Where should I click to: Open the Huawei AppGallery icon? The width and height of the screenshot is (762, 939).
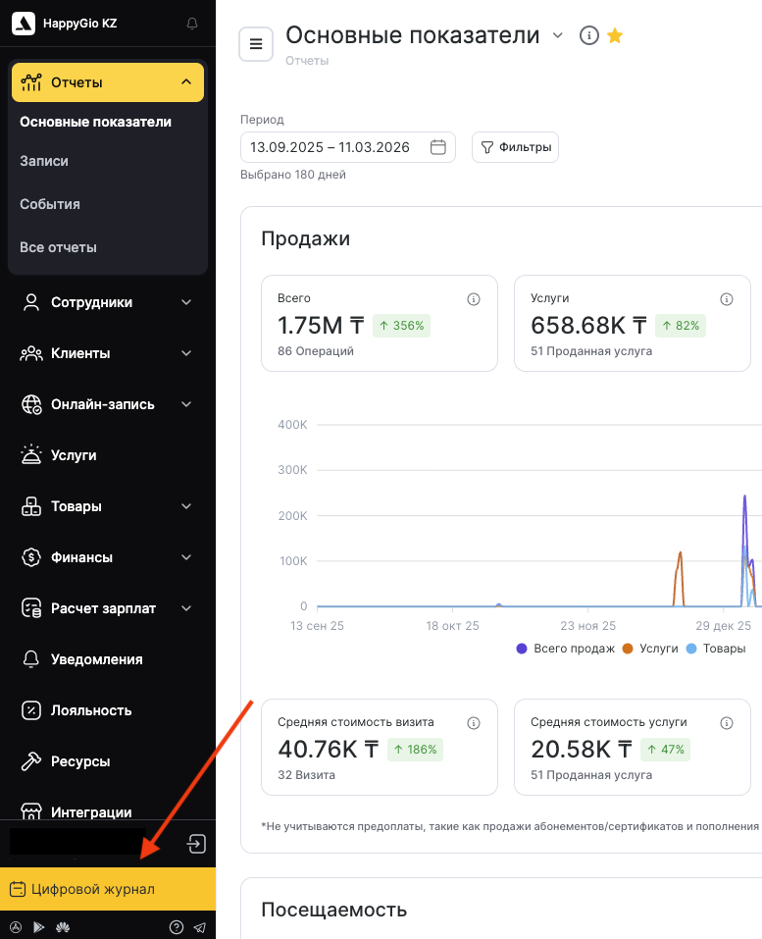point(61,926)
